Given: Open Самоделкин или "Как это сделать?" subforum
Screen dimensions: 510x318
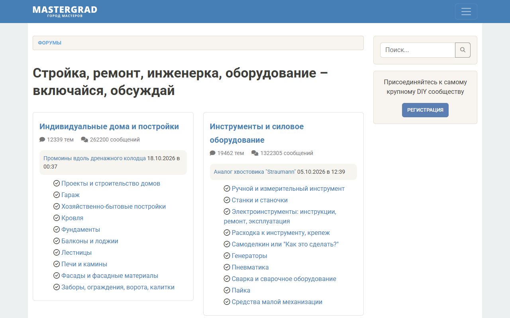Looking at the screenshot, I should pyautogui.click(x=285, y=244).
